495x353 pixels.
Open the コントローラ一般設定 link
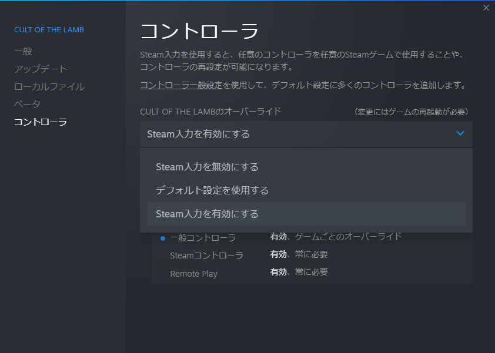point(181,85)
